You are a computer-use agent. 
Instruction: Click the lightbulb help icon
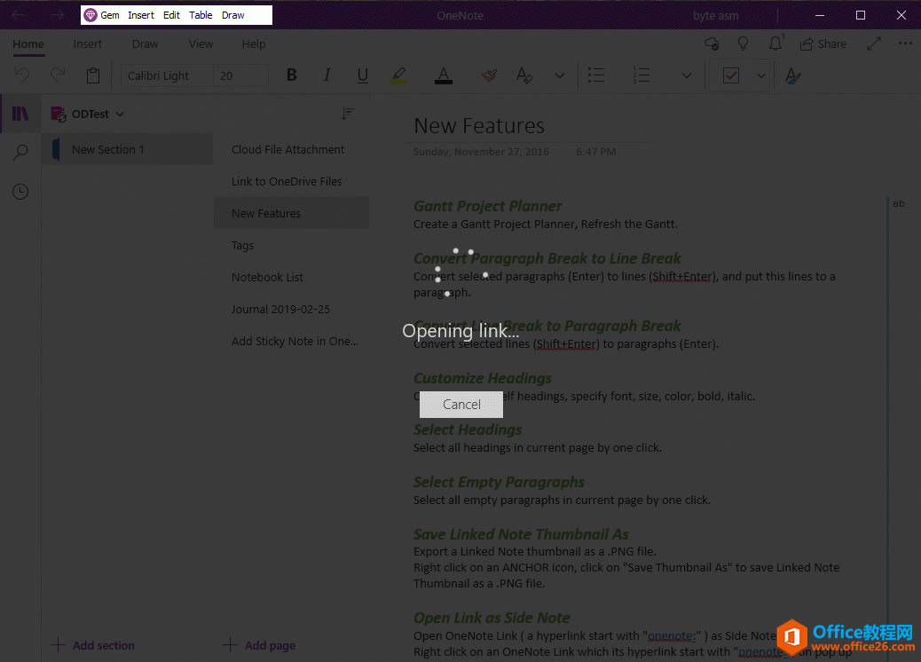pyautogui.click(x=743, y=43)
